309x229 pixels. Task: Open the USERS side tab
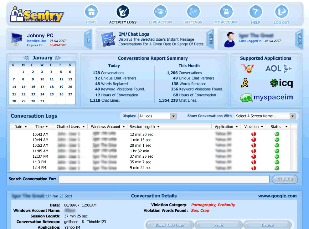(x=300, y=39)
